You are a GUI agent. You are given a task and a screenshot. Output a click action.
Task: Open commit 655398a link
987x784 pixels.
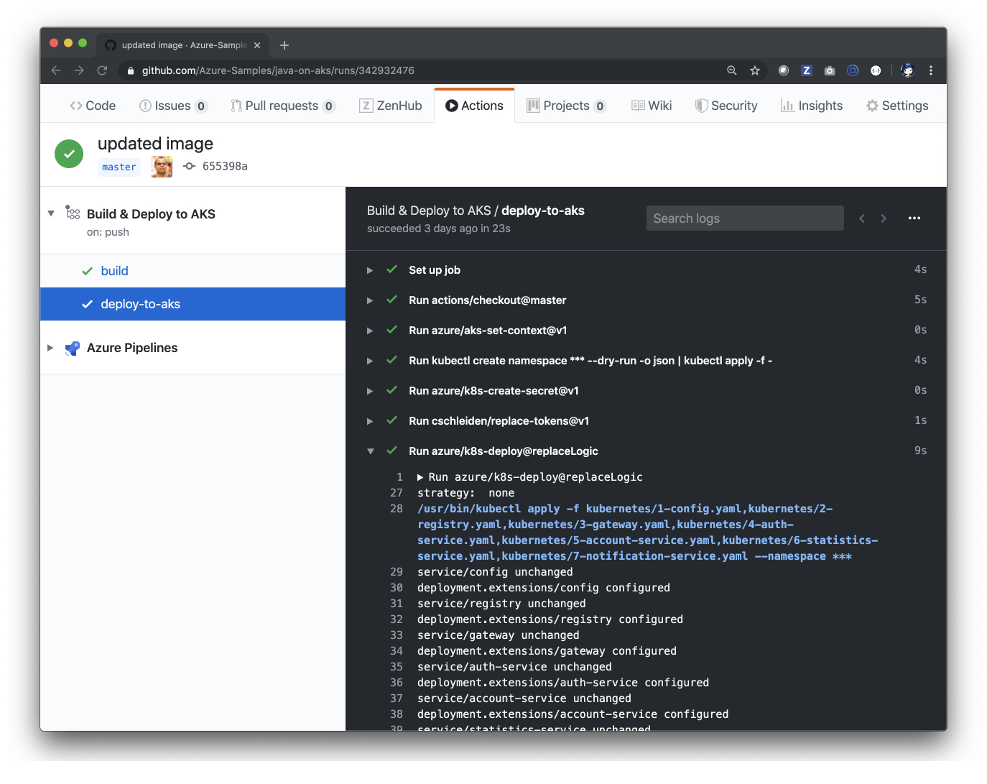pyautogui.click(x=225, y=166)
